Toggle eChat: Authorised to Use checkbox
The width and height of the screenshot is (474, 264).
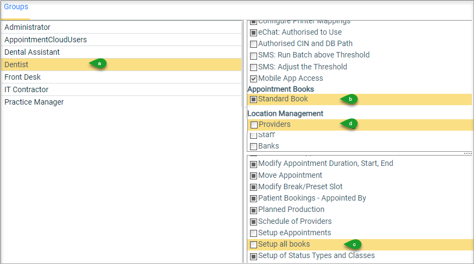254,33
